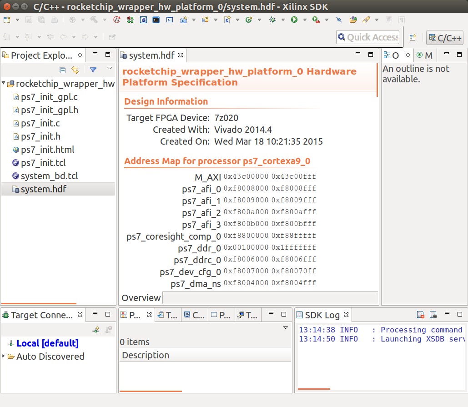Click the Debug bug icon in toolbar
The width and height of the screenshot is (468, 407).
(x=272, y=20)
